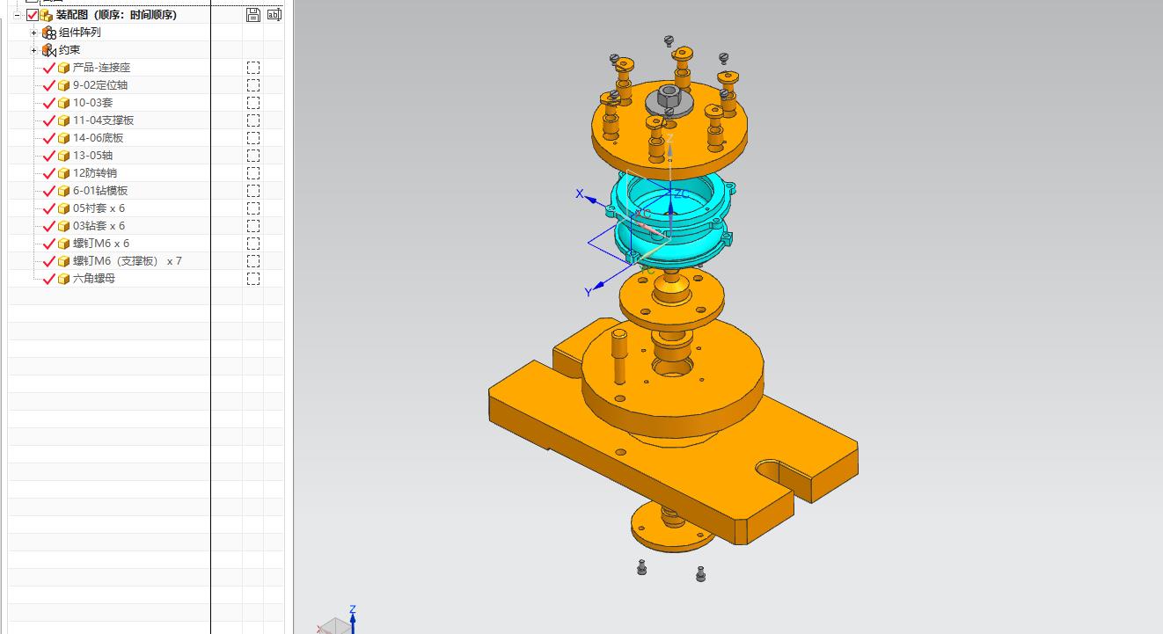
Task: Select the 产品-连接座 component name
Action: (x=101, y=68)
